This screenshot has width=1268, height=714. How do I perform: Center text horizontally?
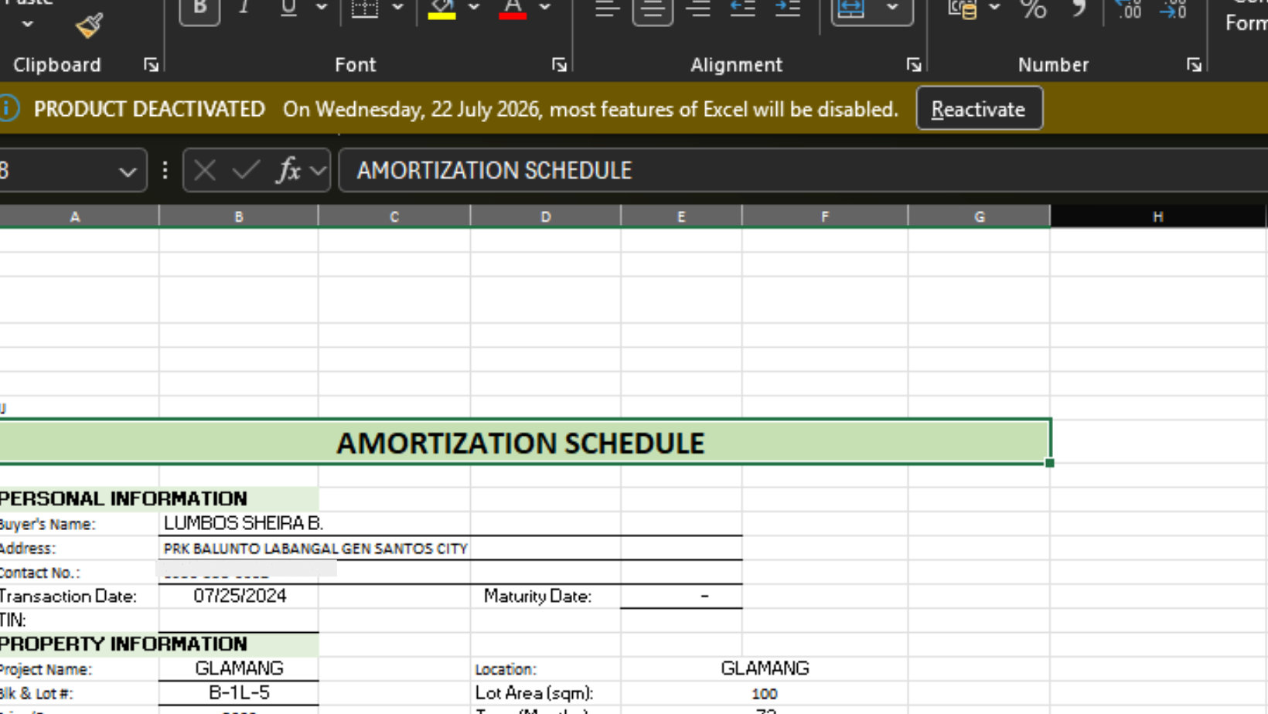(x=653, y=10)
